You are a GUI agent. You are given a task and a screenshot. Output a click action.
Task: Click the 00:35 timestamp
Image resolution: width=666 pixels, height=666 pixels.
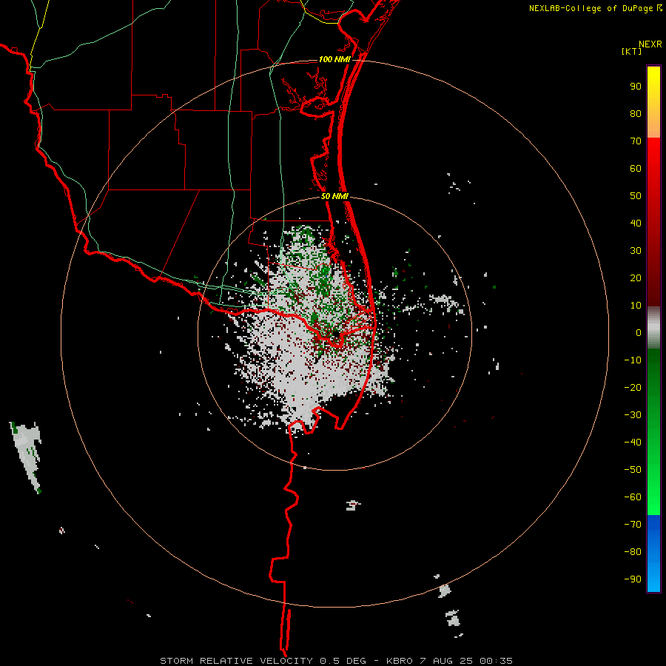pyautogui.click(x=496, y=661)
